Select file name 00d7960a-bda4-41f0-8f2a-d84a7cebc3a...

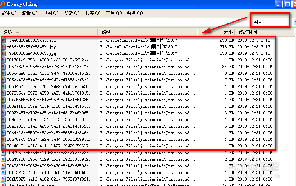pos(51,153)
